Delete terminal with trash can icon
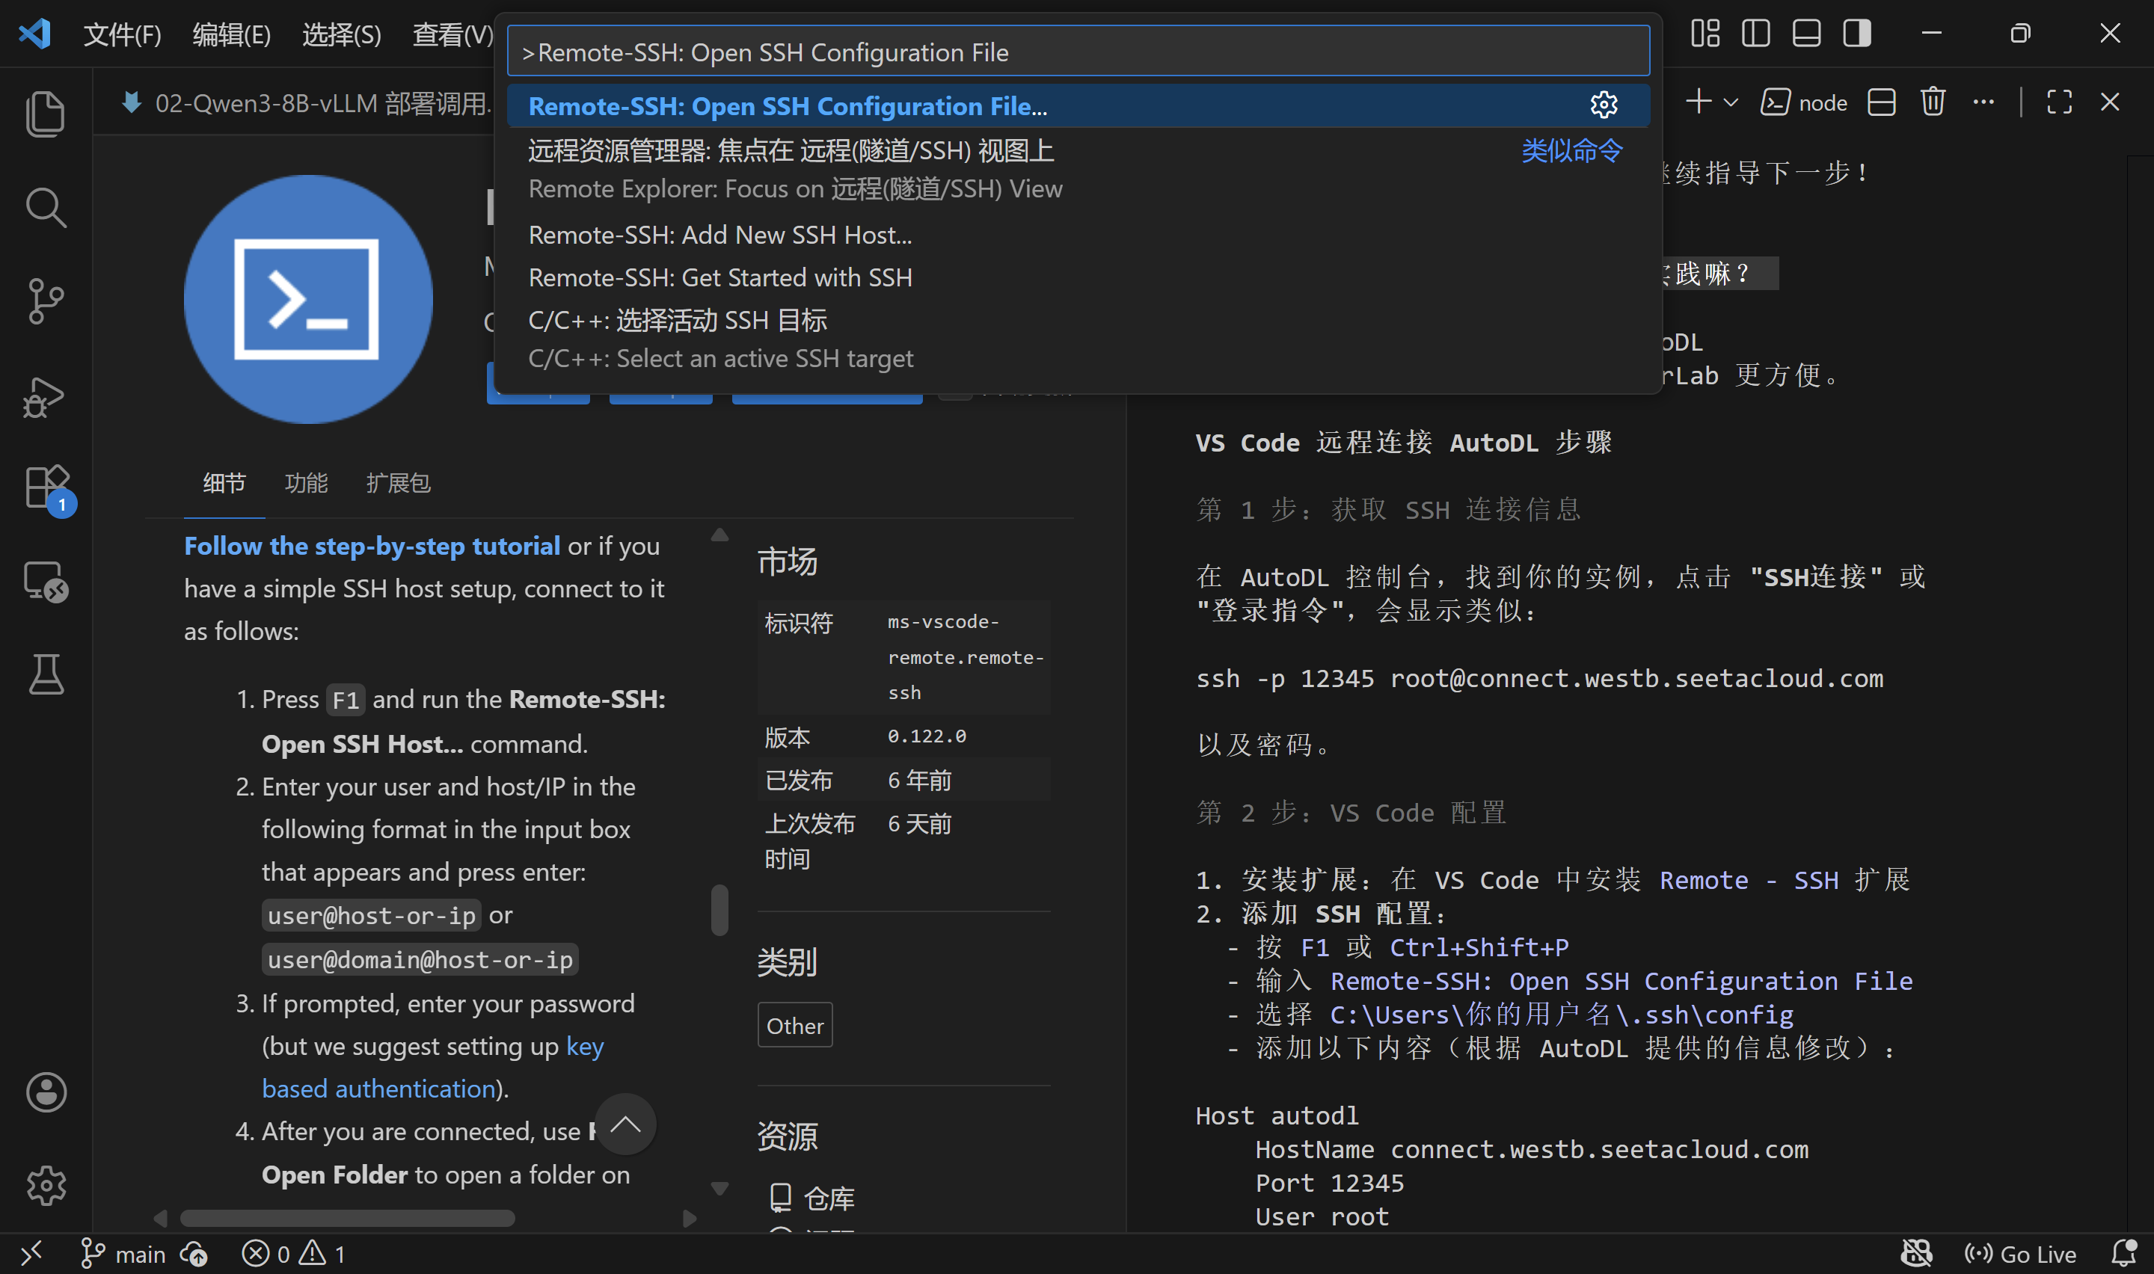2154x1274 pixels. pyautogui.click(x=1933, y=102)
